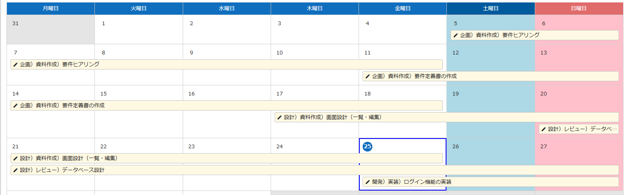This screenshot has width=630, height=195.
Task: Select date 17 in the calendar
Action: (280, 94)
